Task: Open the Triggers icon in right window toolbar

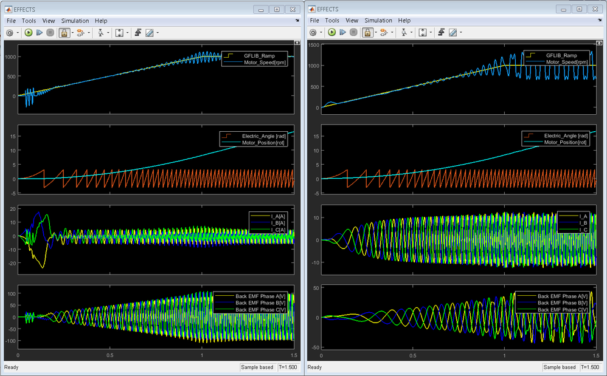Action: 442,32
